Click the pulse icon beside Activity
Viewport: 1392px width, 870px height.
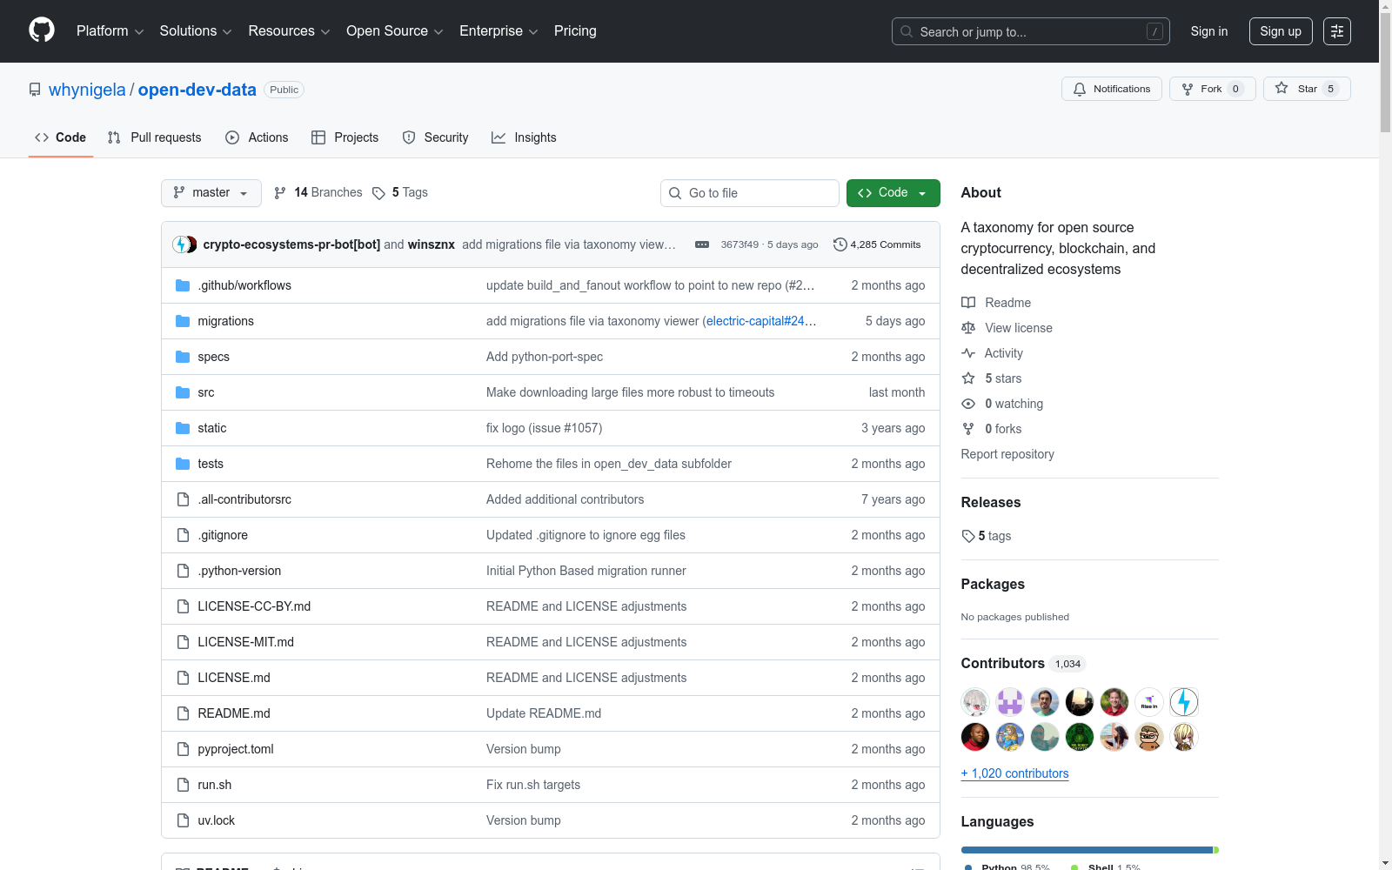point(968,353)
